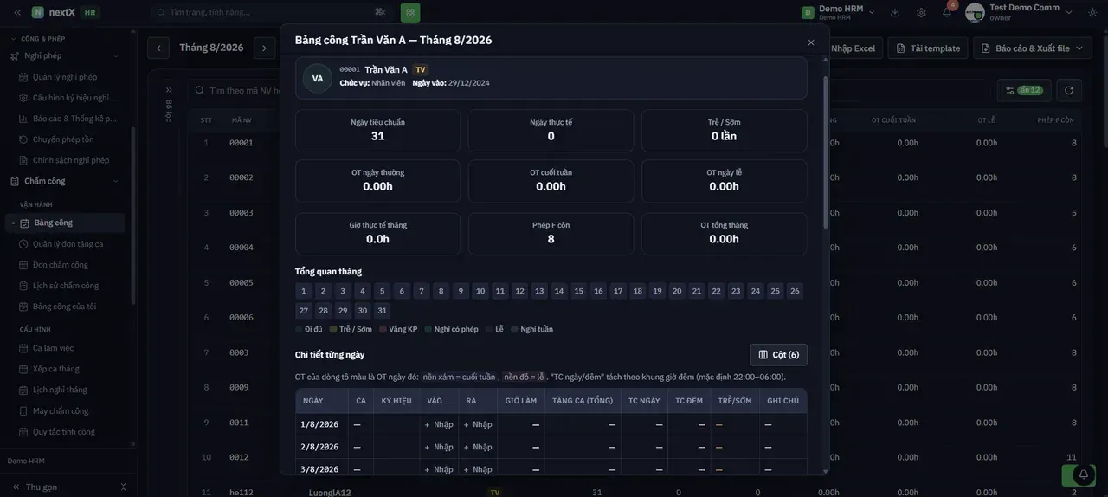Open Cấu hình ký hiệu nghỉ in the sidebar
This screenshot has width=1108, height=497.
click(69, 98)
